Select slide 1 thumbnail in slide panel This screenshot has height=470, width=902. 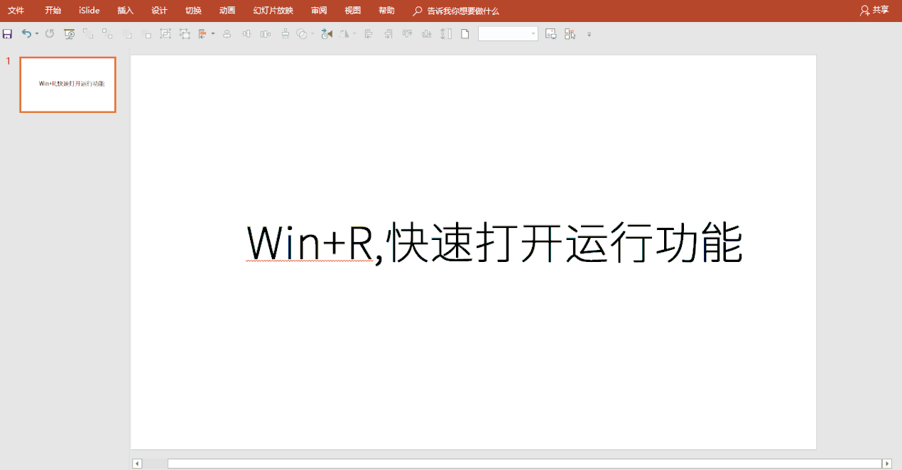tap(67, 84)
